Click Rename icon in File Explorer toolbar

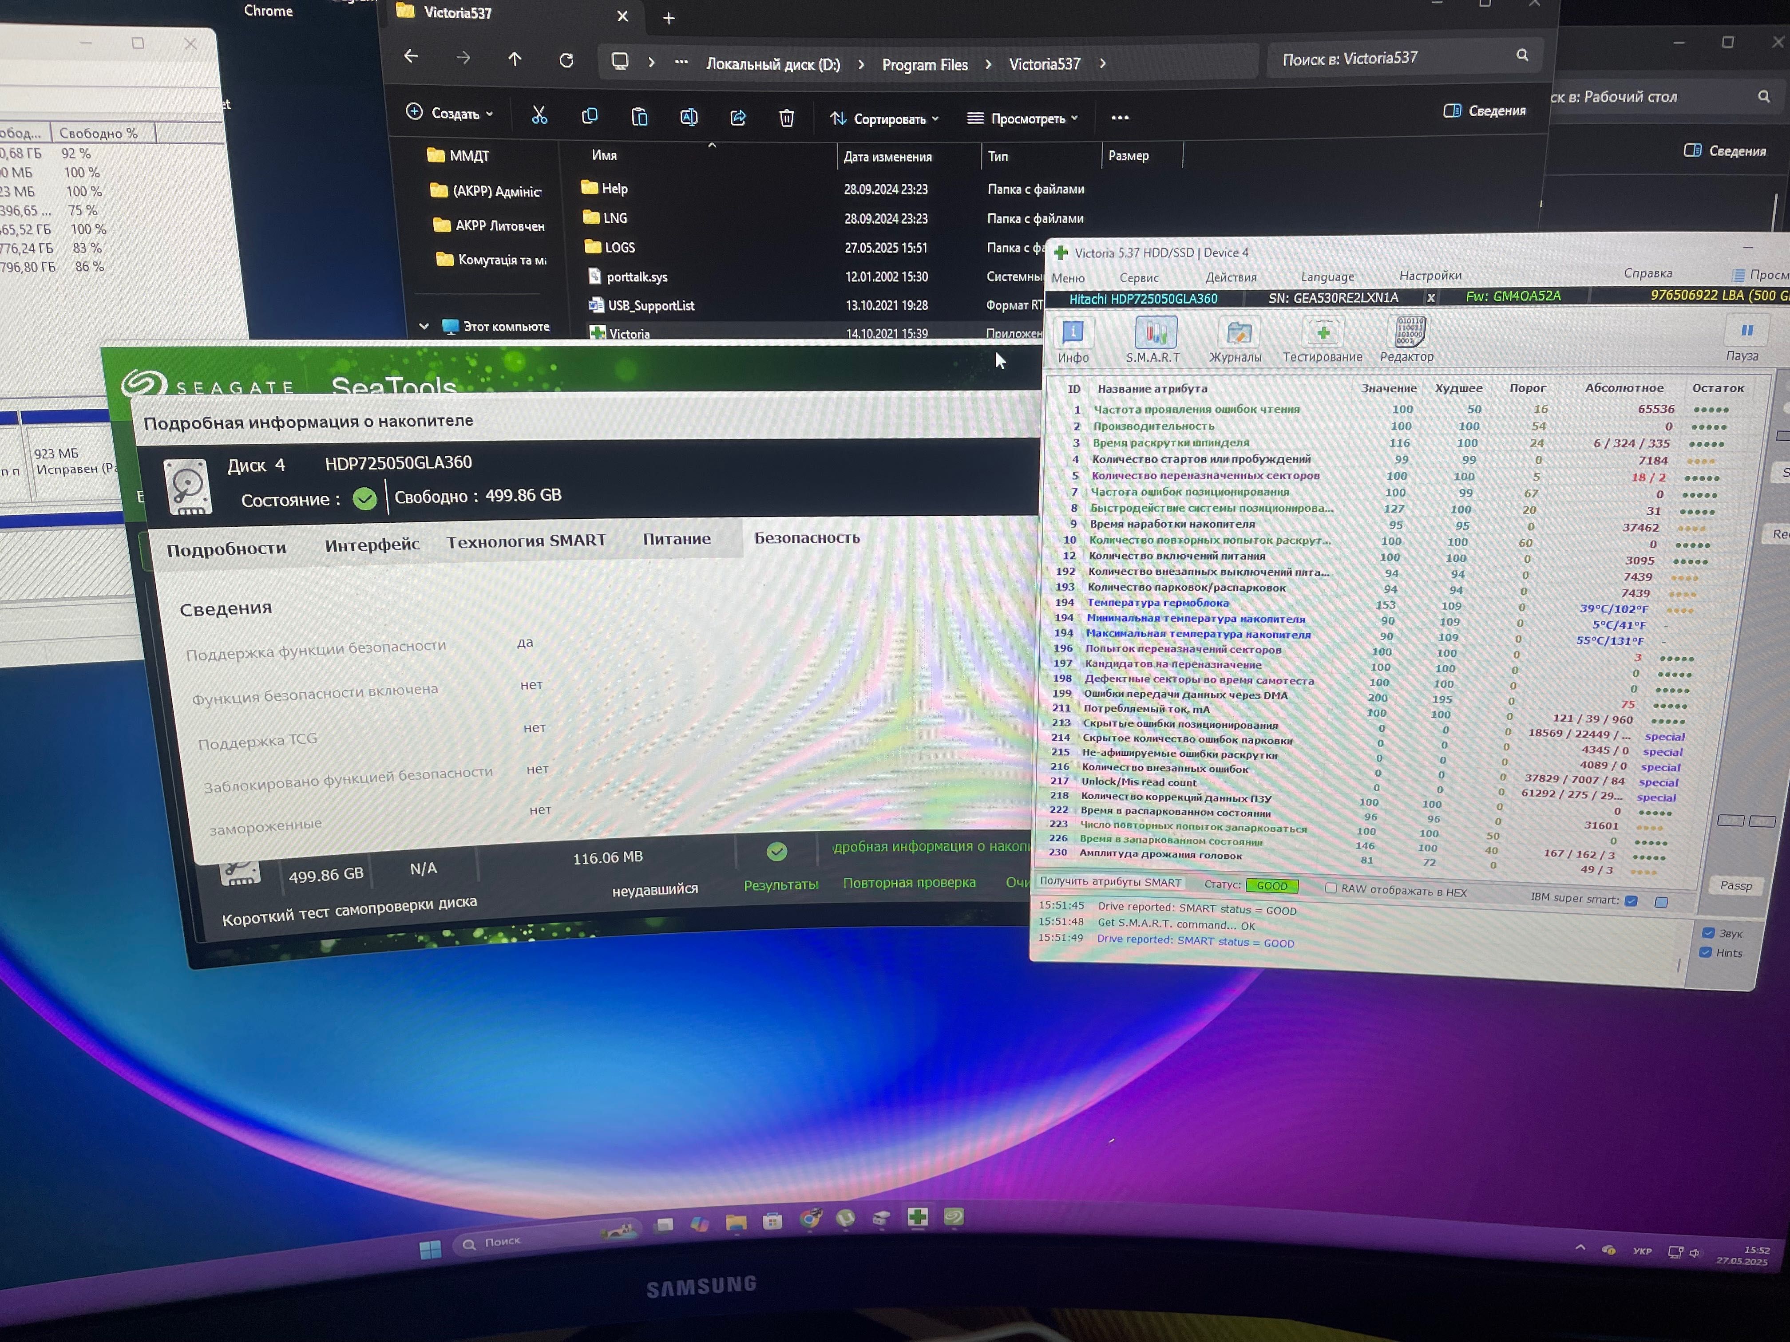point(689,117)
